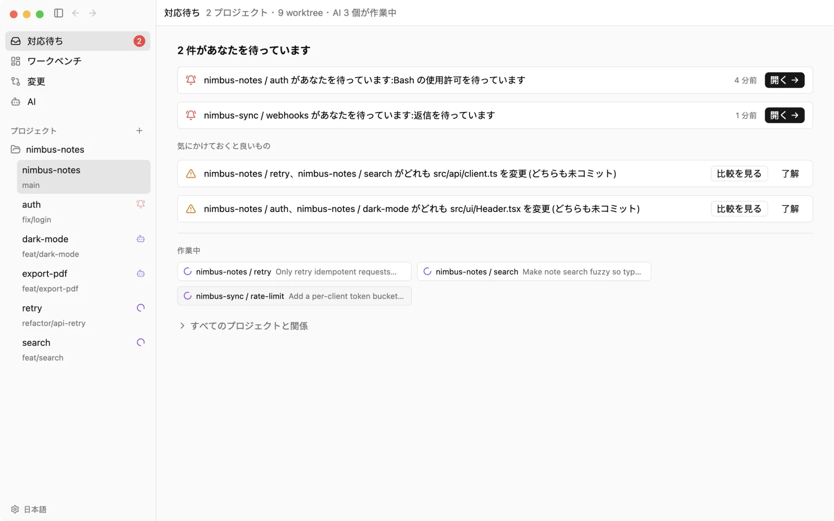Select the nimbus-notes main worktree
The image size is (834, 521).
[x=84, y=177]
